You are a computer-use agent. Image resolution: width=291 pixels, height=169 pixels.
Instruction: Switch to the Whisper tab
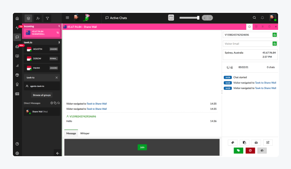click(x=85, y=133)
